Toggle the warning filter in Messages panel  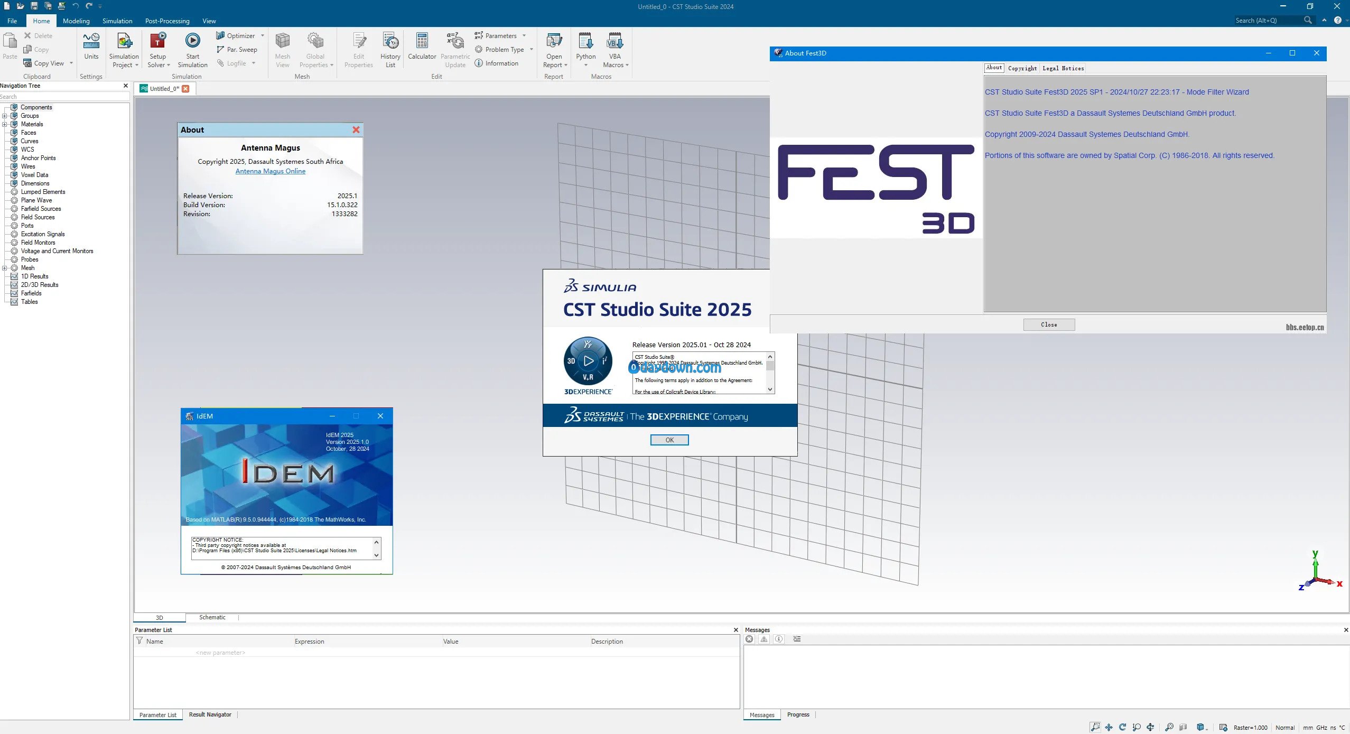coord(764,639)
